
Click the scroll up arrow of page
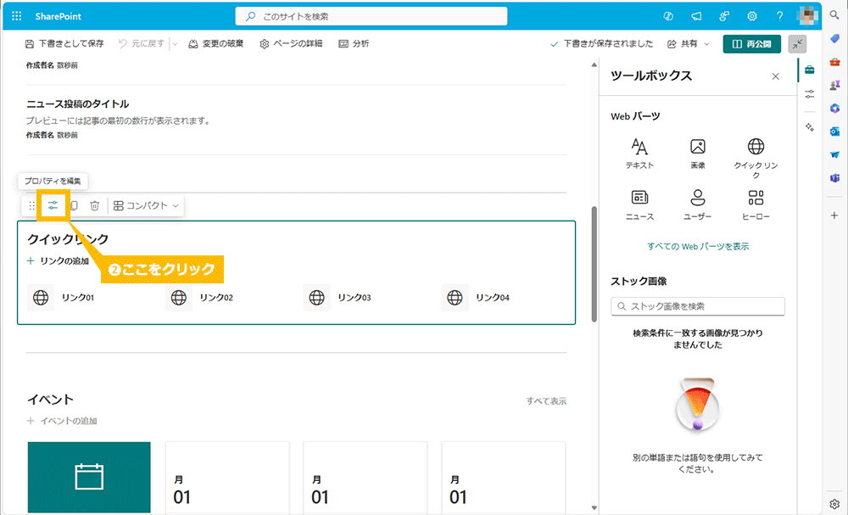coord(594,64)
